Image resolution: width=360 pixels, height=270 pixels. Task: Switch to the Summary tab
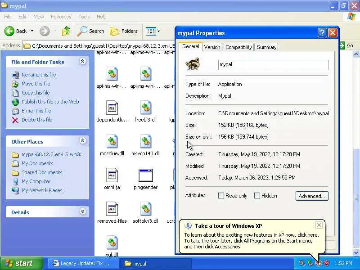click(266, 47)
